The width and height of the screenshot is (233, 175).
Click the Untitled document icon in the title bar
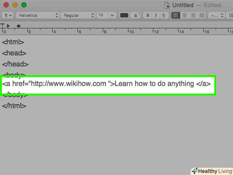[x=167, y=5]
